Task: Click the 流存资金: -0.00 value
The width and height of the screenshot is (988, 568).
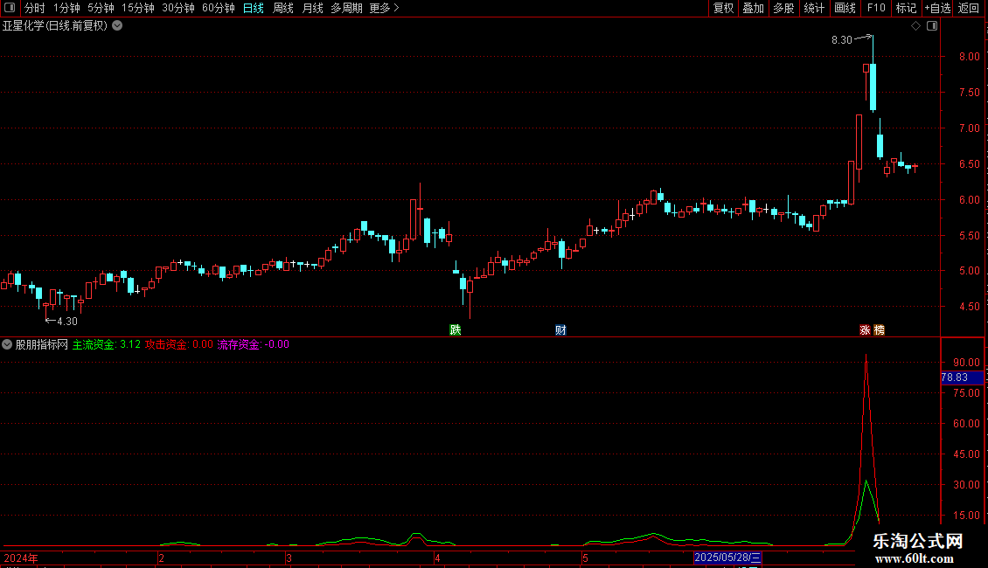Action: tap(254, 344)
